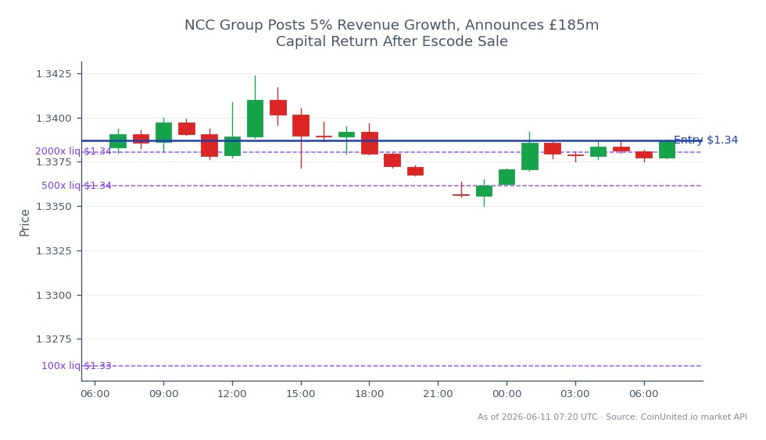Select the 1.3300 price axis value

pos(53,295)
